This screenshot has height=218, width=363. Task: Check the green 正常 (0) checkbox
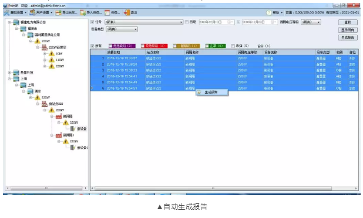pyautogui.click(x=207, y=46)
